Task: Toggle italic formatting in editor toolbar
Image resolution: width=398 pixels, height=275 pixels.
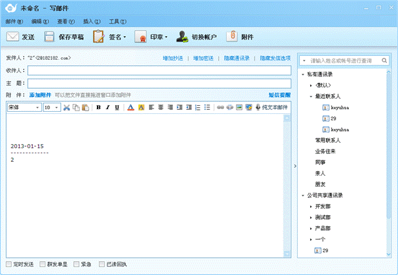Action: click(x=108, y=107)
